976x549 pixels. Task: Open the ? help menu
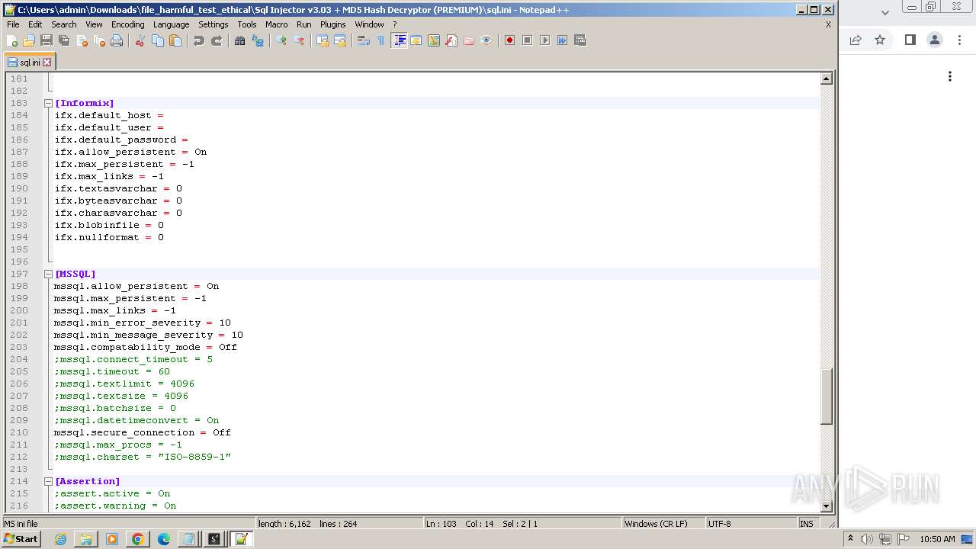point(395,24)
